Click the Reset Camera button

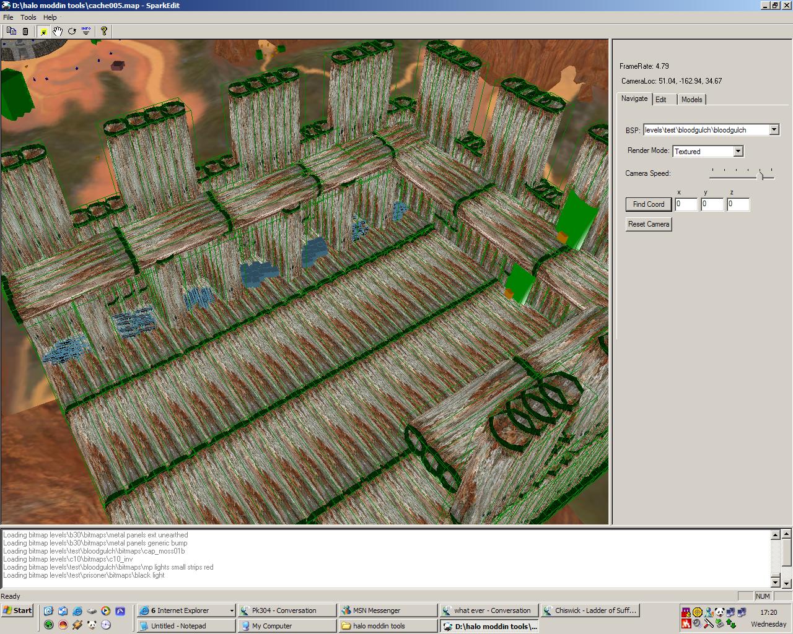click(x=649, y=224)
